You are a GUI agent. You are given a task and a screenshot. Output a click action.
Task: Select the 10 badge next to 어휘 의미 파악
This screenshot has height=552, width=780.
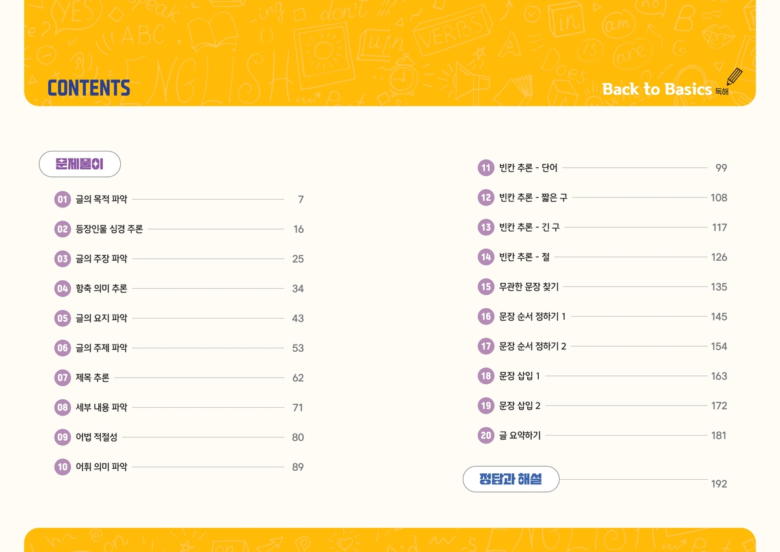[62, 467]
